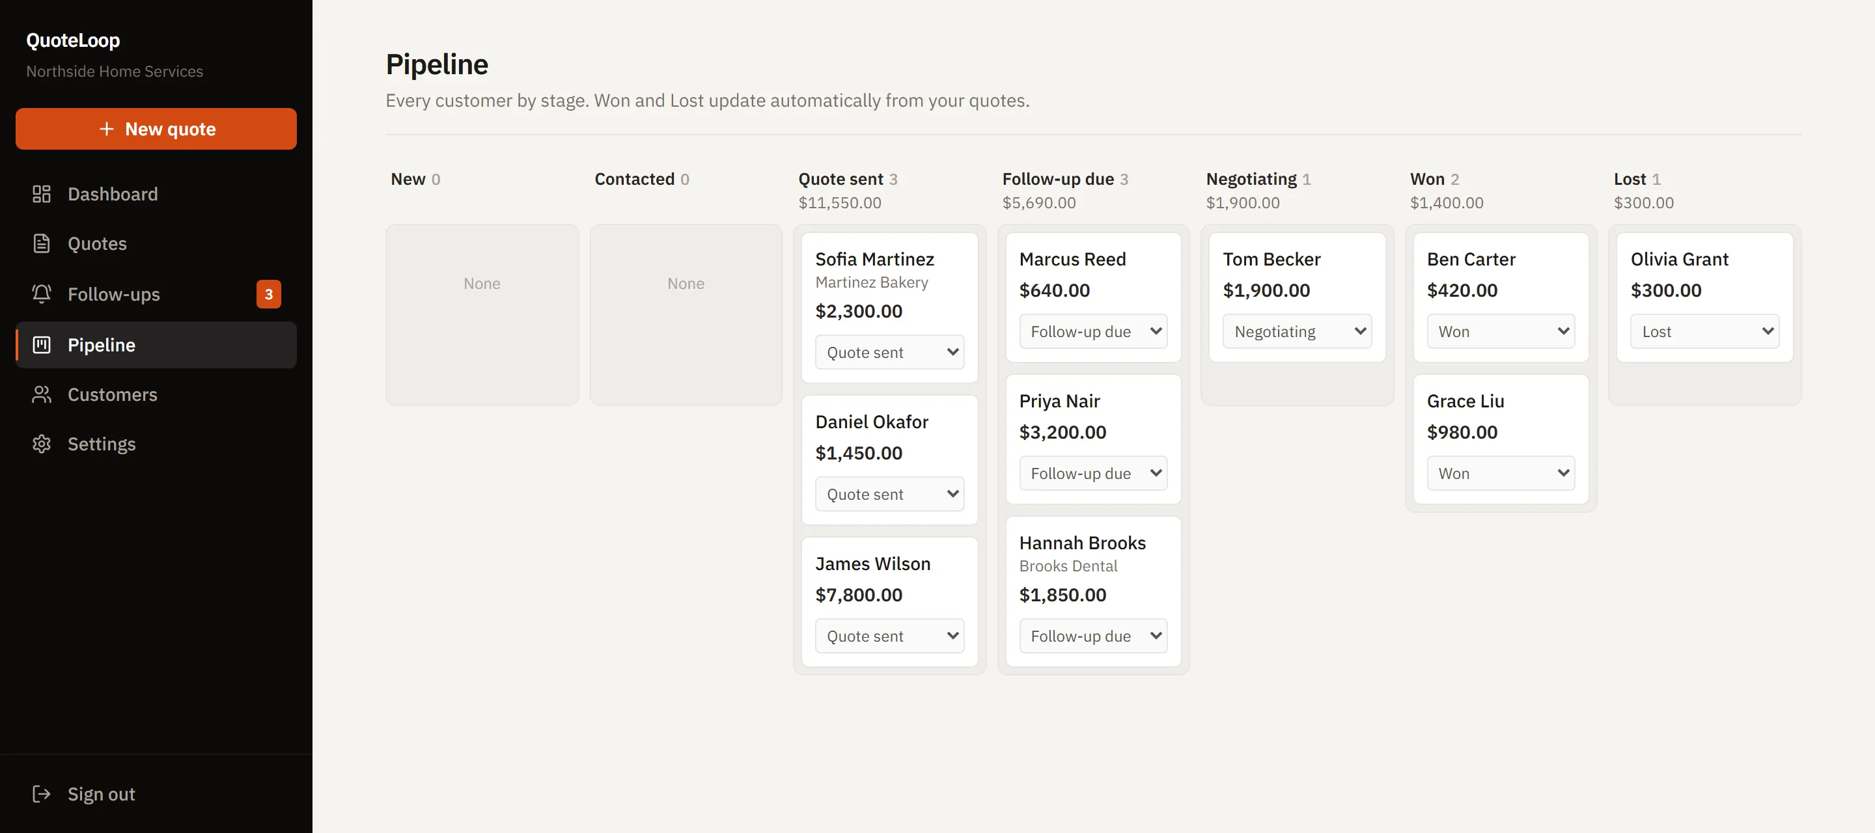Go to Quotes page
This screenshot has height=833, width=1875.
tap(156, 243)
